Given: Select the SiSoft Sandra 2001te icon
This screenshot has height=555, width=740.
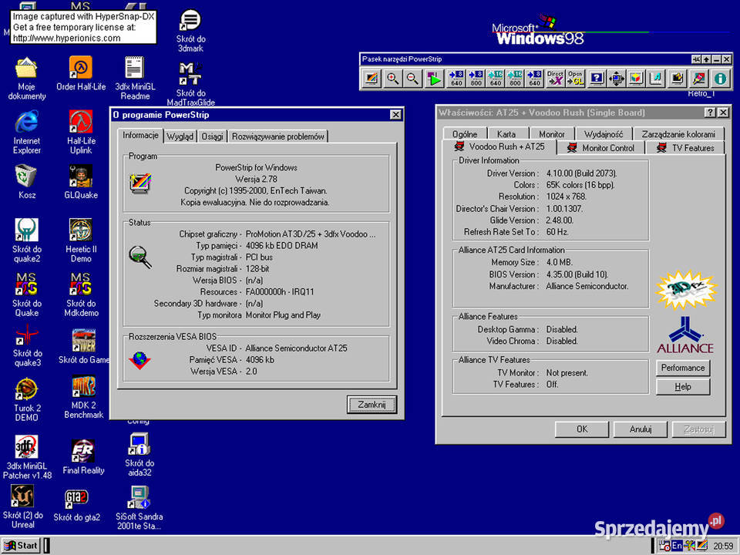Looking at the screenshot, I should pos(140,508).
